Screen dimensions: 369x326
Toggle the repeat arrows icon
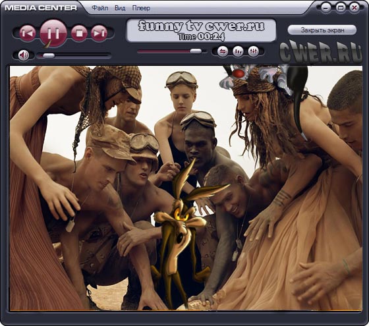coord(223,51)
